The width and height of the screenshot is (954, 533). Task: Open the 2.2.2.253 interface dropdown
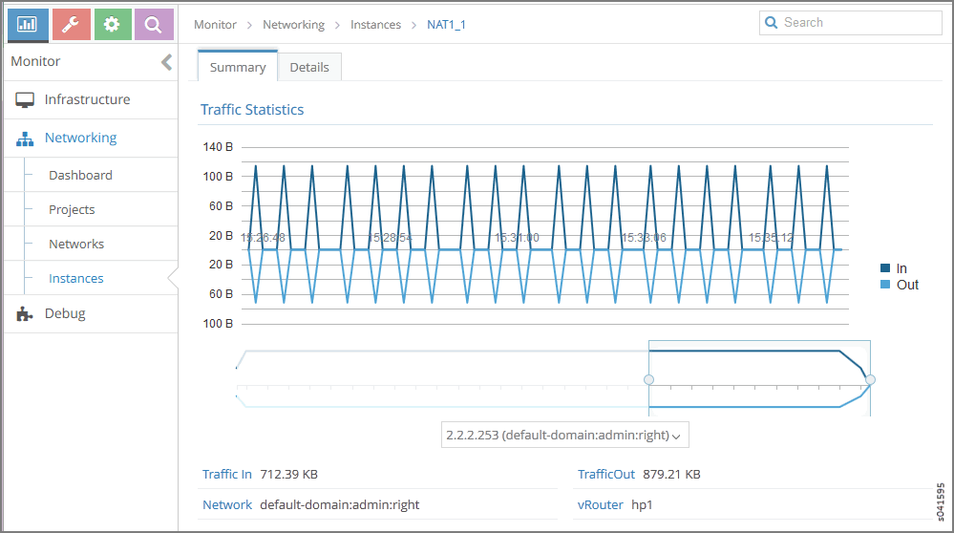[x=563, y=436]
